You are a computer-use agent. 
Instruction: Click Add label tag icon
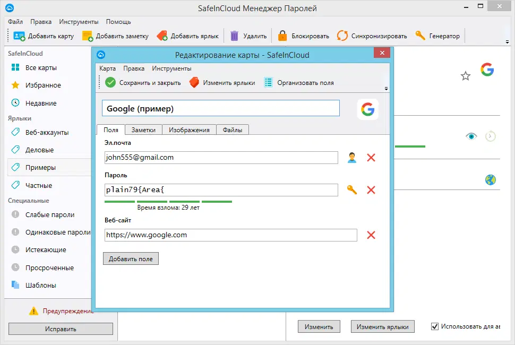point(162,36)
